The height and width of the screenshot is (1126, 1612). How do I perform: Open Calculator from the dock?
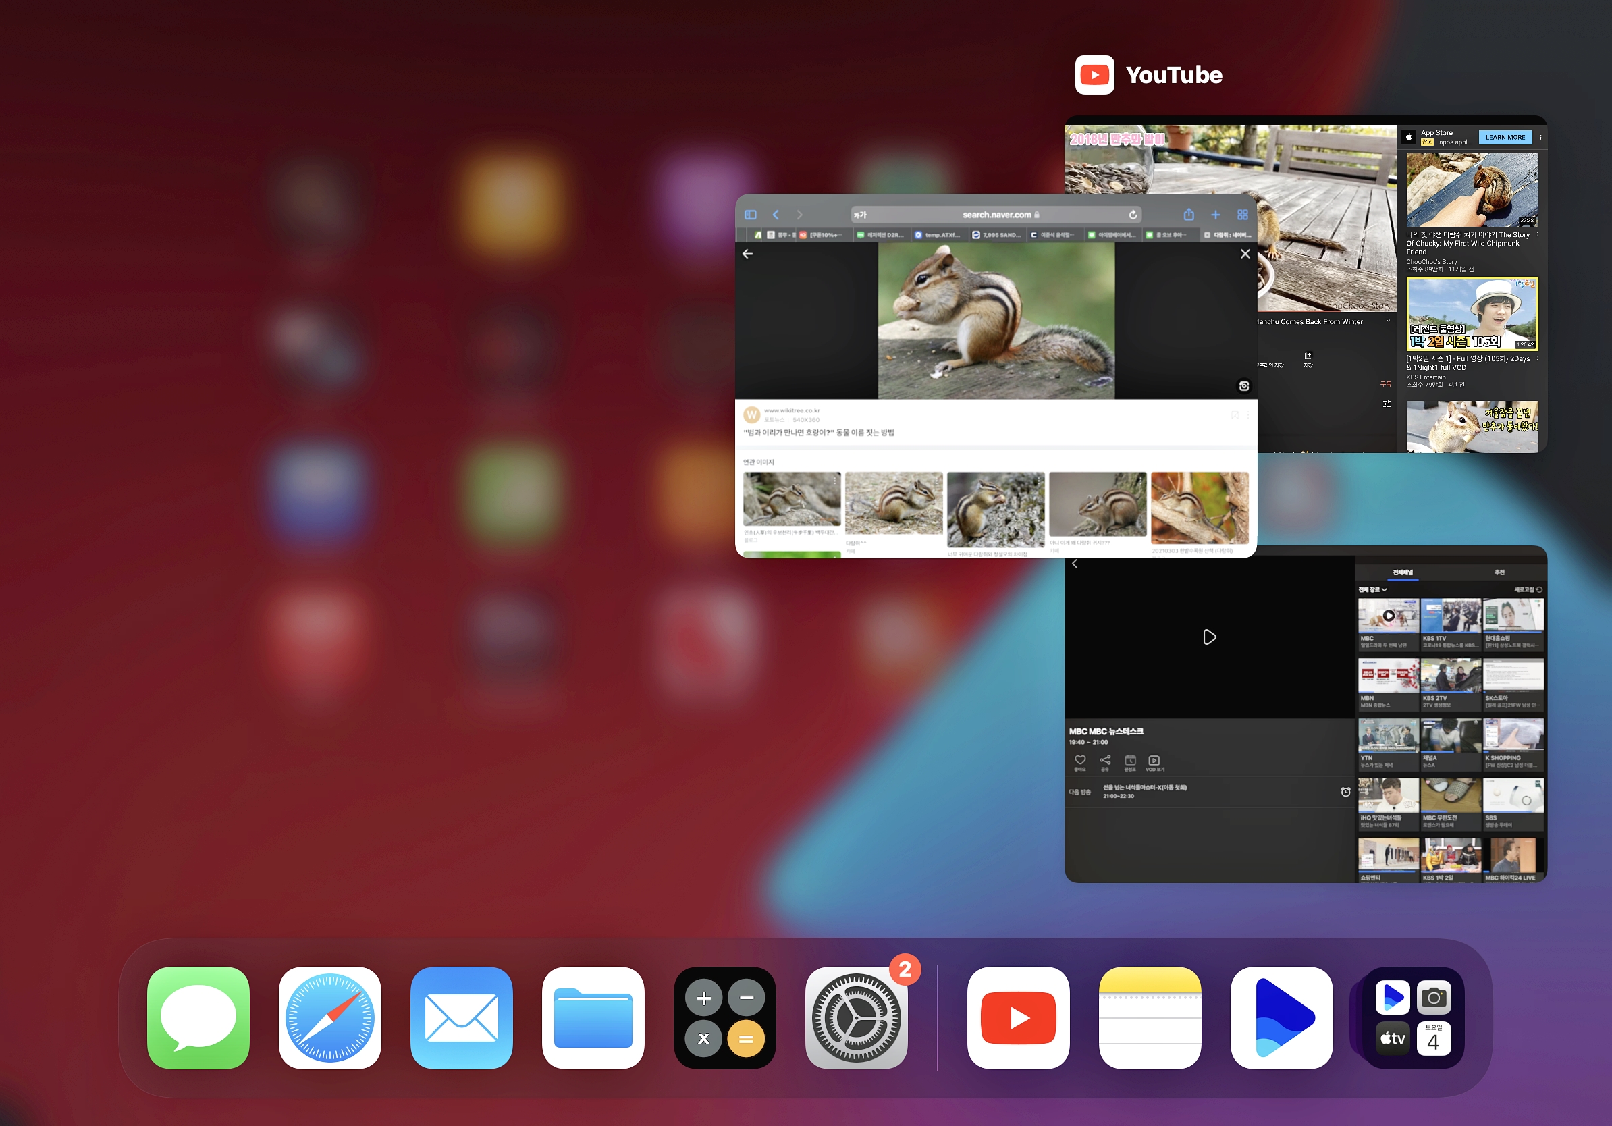tap(724, 1017)
